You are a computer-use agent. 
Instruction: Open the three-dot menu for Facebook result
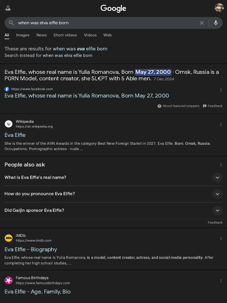click(221, 90)
